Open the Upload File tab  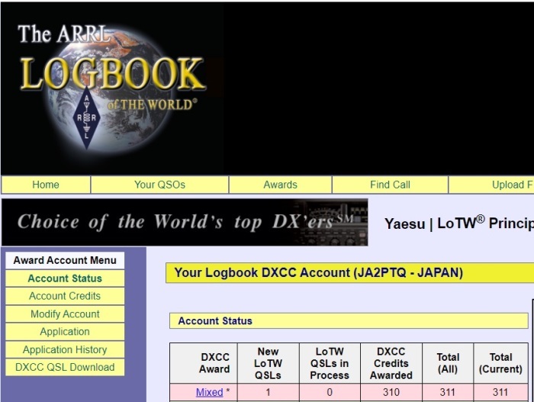491,185
